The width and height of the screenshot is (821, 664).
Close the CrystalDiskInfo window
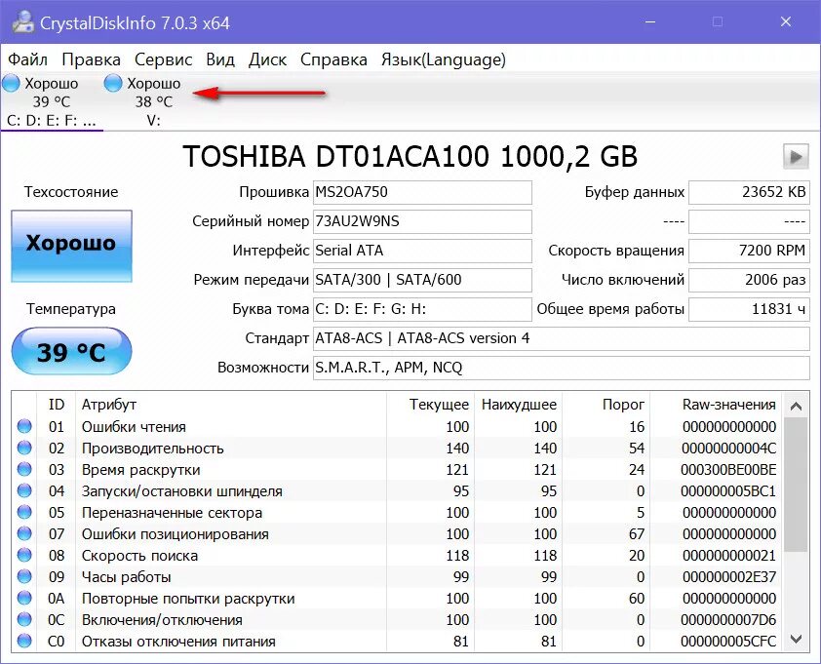coord(785,22)
